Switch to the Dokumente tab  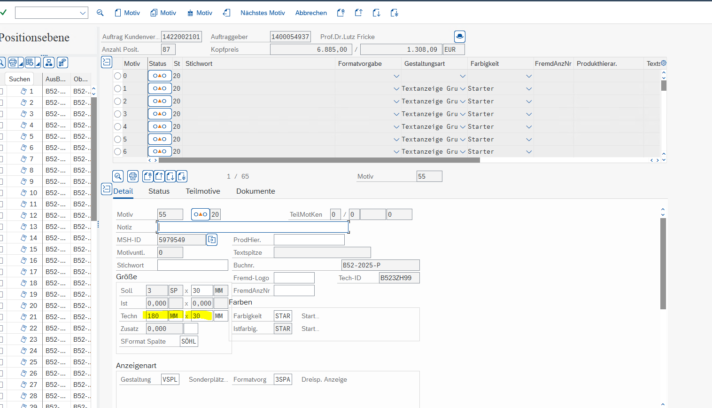[255, 191]
